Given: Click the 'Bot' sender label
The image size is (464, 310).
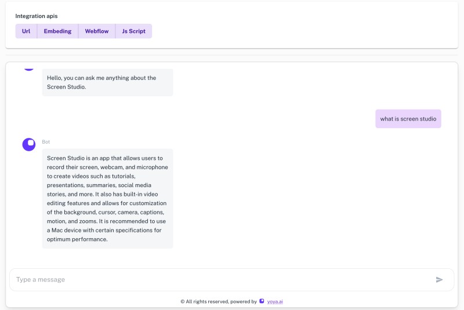Looking at the screenshot, I should [x=46, y=142].
